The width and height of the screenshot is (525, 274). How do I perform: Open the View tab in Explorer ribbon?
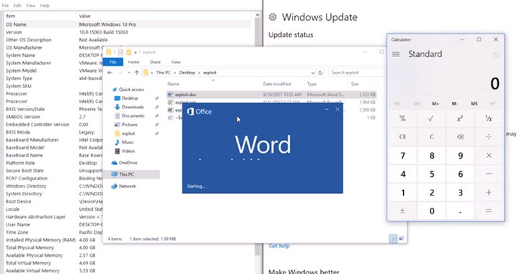pyautogui.click(x=176, y=62)
